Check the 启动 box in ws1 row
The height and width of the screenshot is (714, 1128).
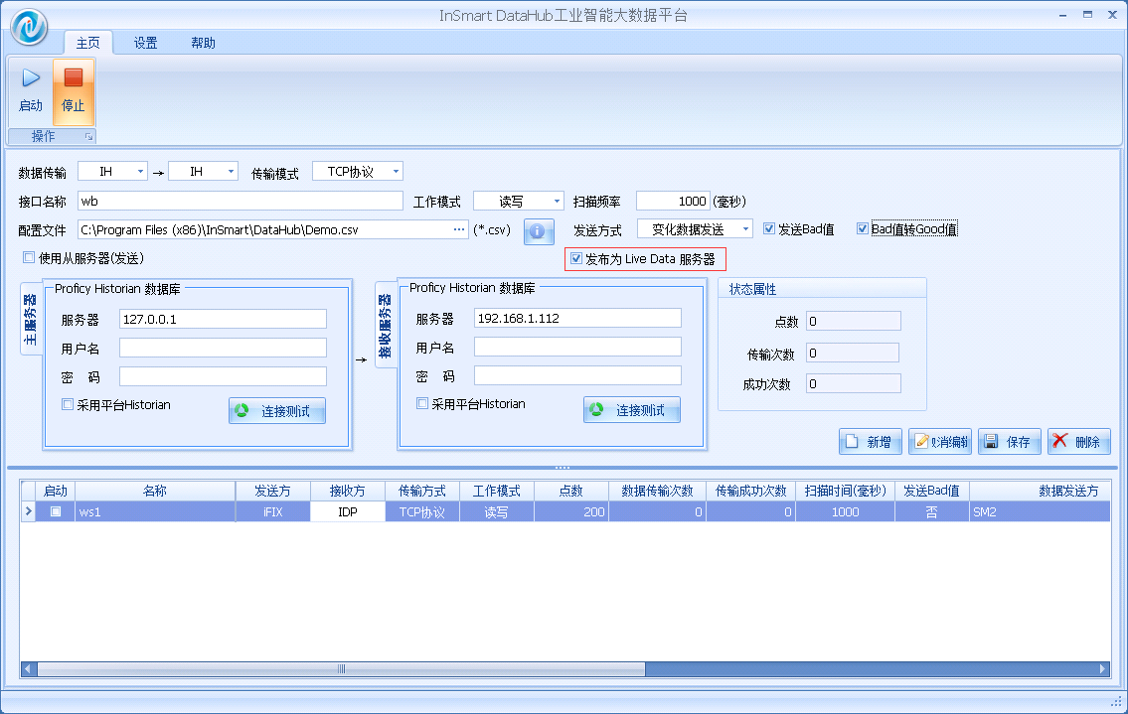(56, 511)
